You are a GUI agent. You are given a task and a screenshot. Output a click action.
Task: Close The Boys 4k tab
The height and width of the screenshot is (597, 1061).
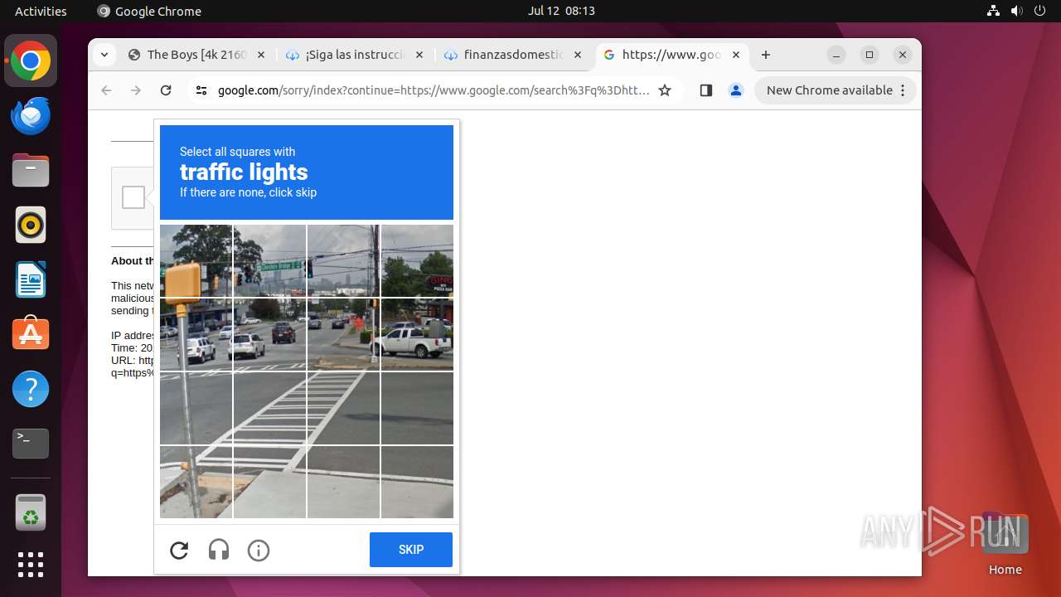coord(260,55)
